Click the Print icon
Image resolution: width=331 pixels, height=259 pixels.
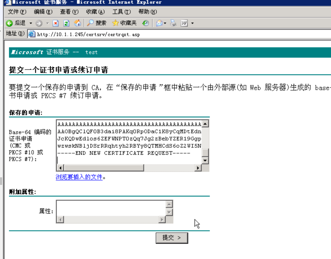coord(173,23)
